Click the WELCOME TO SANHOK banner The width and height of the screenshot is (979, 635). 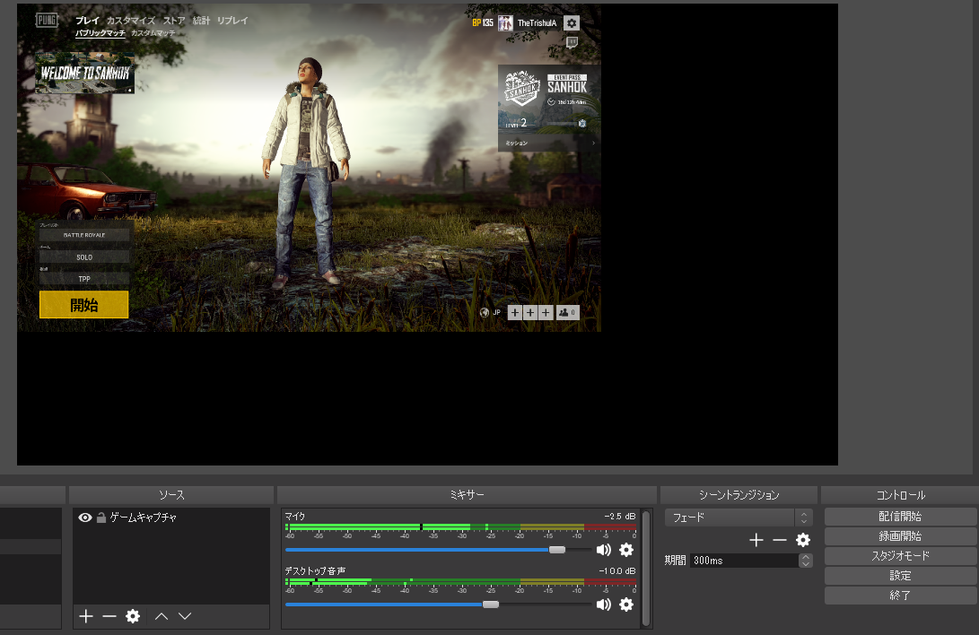(x=85, y=73)
